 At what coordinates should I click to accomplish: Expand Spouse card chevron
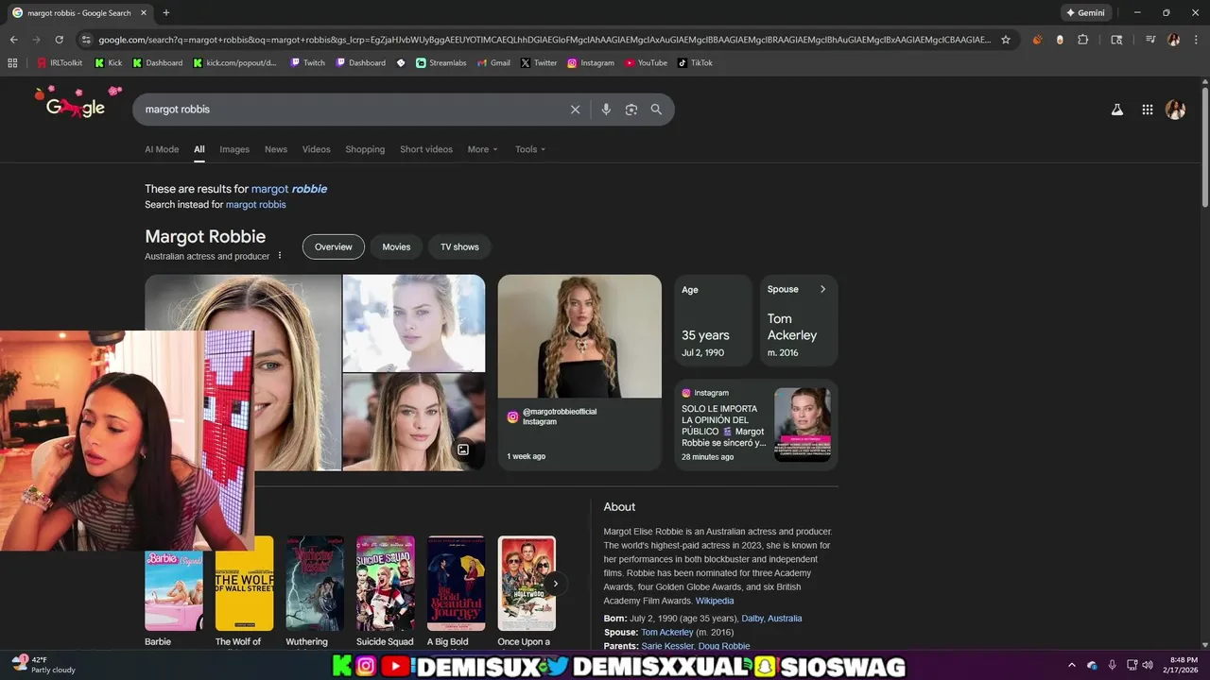[x=822, y=289]
